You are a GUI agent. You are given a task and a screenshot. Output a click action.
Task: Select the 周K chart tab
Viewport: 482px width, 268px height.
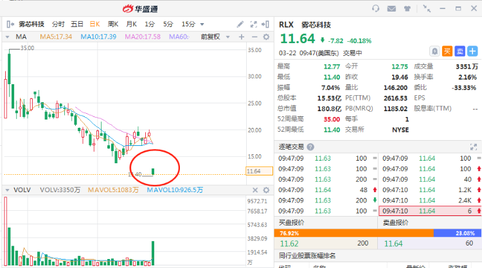pyautogui.click(x=113, y=24)
